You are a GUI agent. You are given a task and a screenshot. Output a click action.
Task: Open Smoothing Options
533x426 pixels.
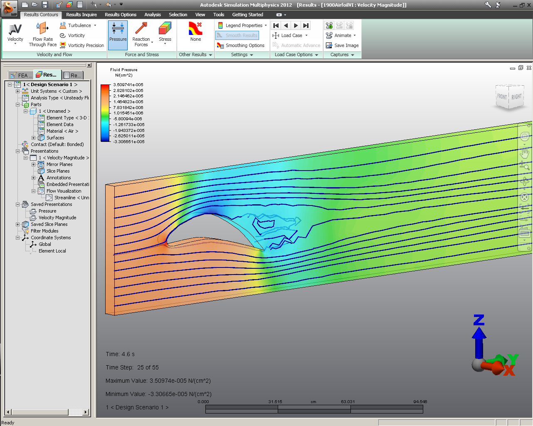[x=241, y=45]
